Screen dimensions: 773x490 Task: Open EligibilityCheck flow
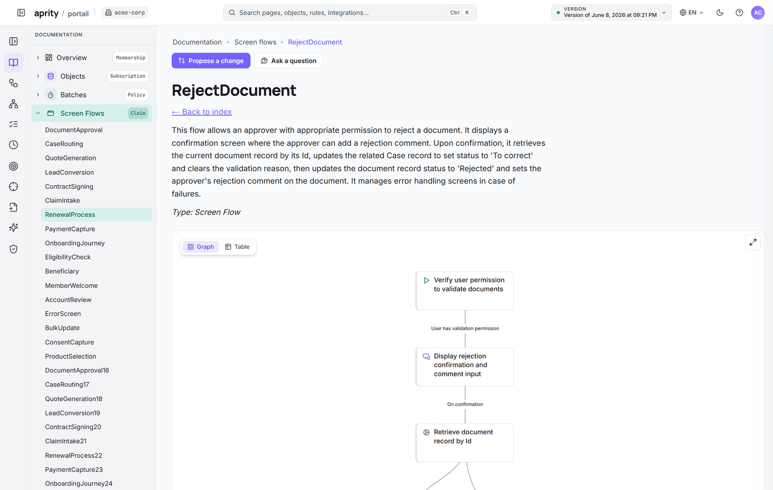68,257
